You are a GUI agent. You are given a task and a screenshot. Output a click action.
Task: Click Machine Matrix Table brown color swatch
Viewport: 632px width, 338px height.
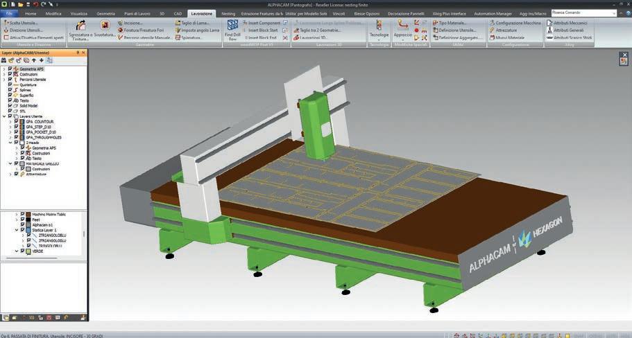click(28, 215)
